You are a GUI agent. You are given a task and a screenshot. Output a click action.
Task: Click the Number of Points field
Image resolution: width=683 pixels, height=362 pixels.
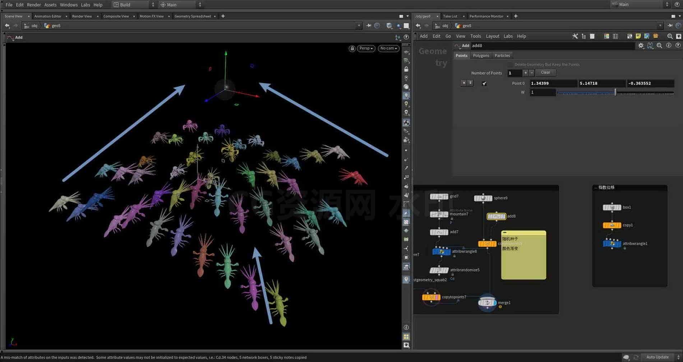click(514, 73)
